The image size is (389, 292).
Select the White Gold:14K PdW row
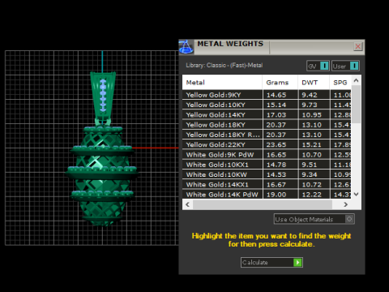267,195
